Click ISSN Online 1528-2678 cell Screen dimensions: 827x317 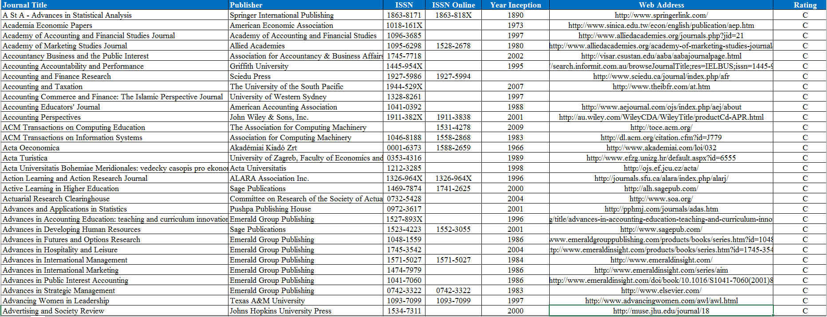coord(453,46)
